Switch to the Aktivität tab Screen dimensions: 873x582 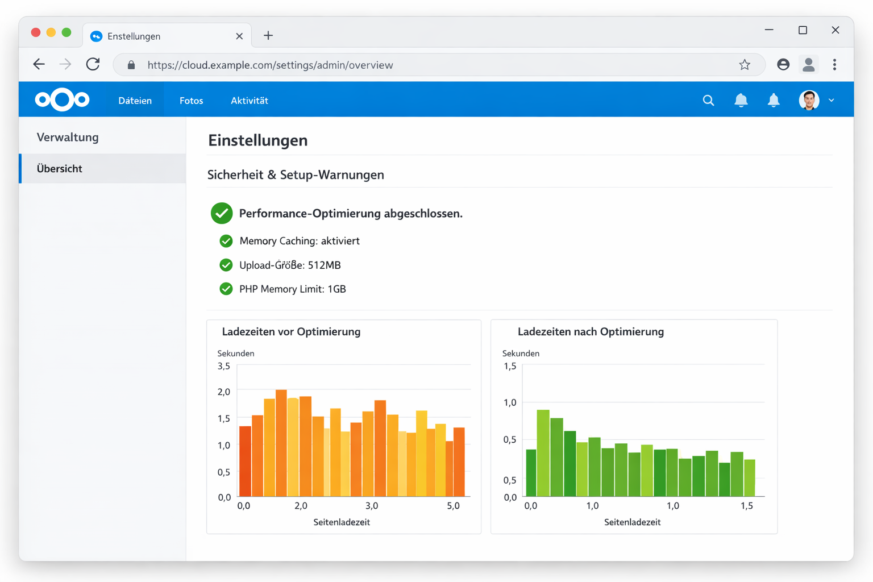click(250, 100)
